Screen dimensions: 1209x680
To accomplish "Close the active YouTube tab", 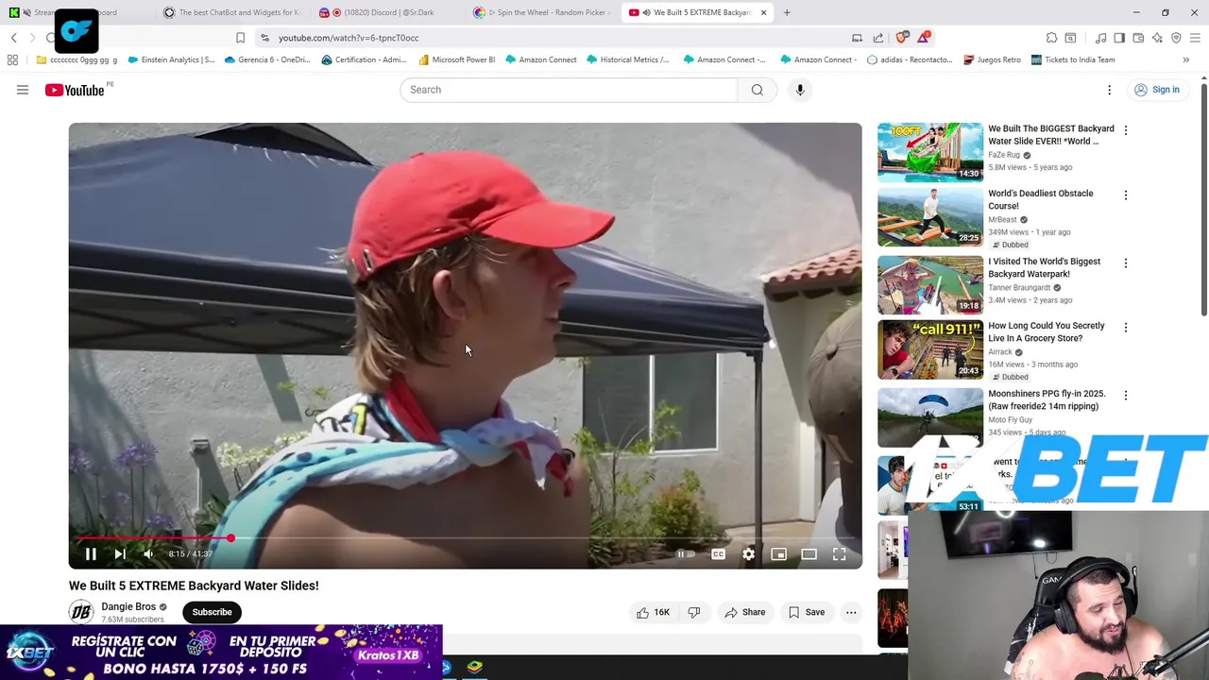I will tap(763, 12).
